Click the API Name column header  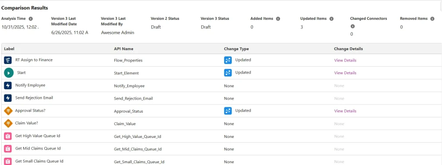click(123, 49)
